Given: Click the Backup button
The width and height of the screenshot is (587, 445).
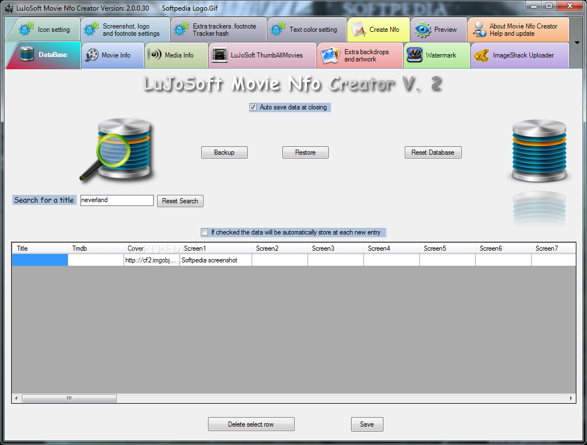Looking at the screenshot, I should click(224, 152).
